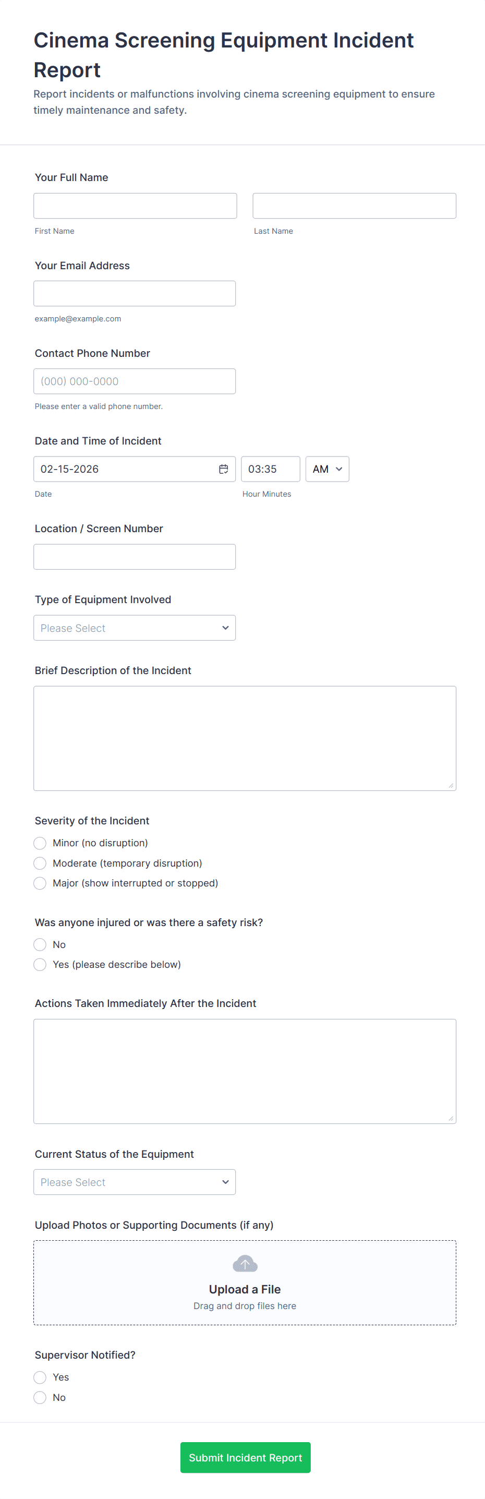Click the Last Name input field
485x1499 pixels.
tap(354, 206)
